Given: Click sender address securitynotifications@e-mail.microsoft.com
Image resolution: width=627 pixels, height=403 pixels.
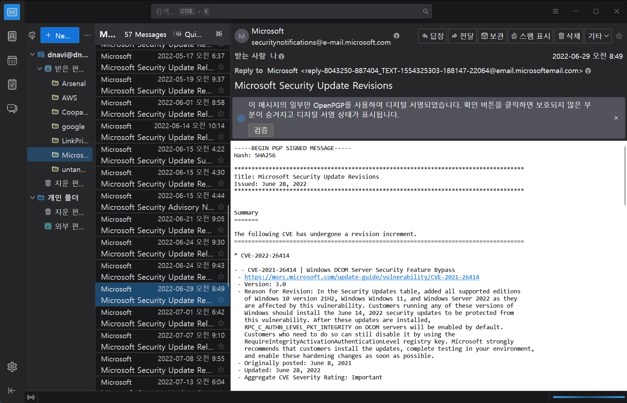Looking at the screenshot, I should tap(321, 42).
